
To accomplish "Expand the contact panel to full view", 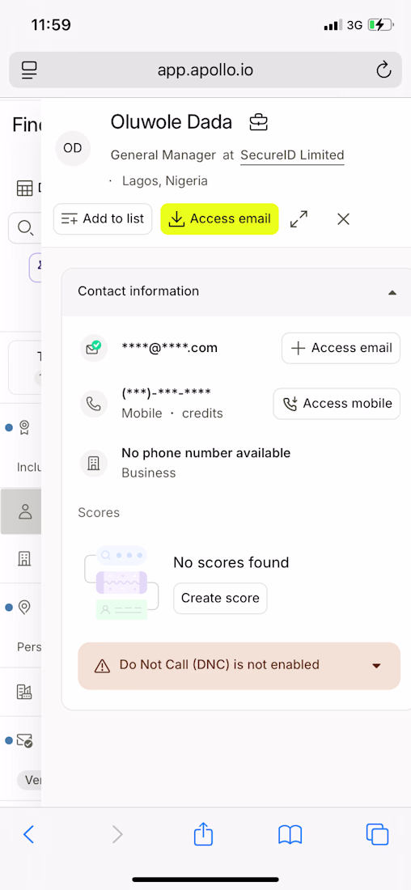I will (299, 219).
